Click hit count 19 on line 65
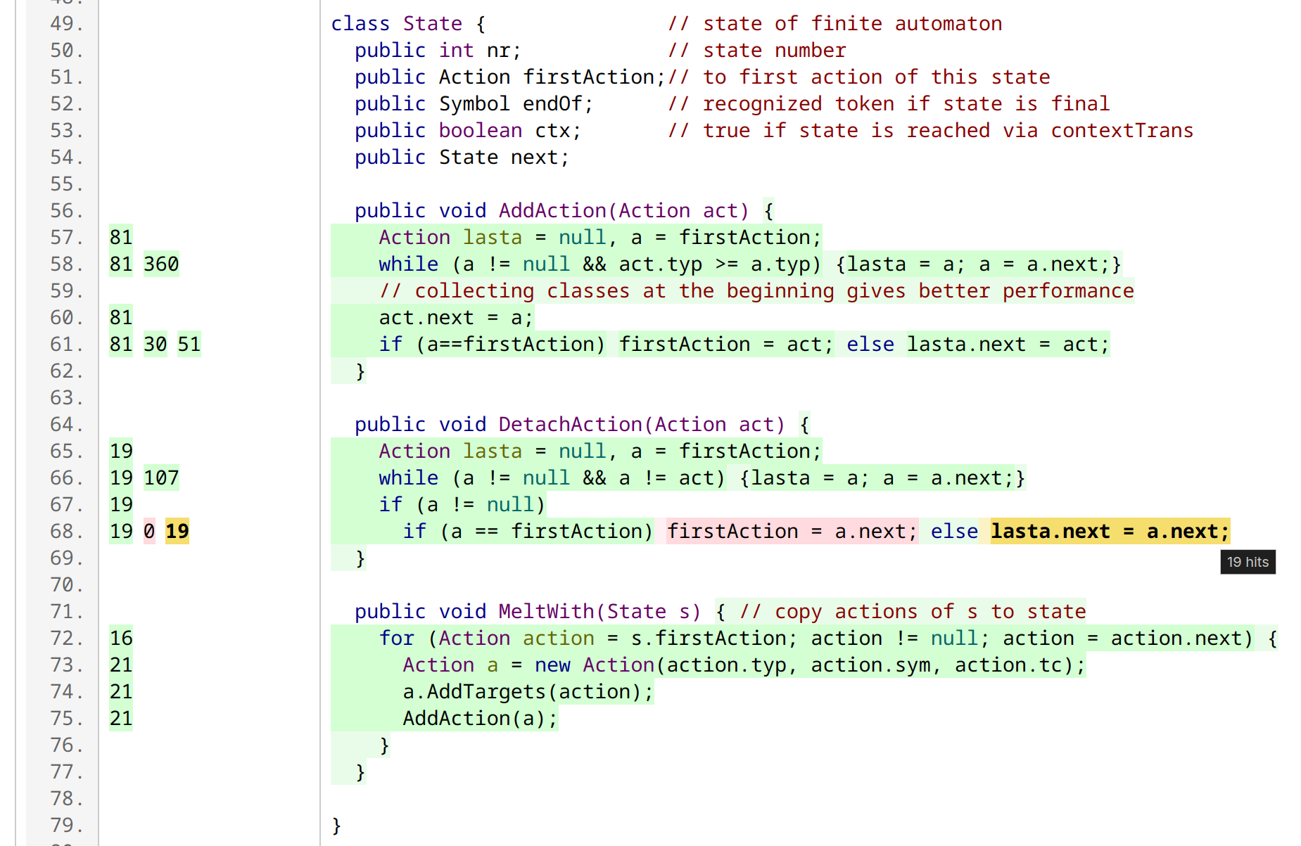 [121, 451]
